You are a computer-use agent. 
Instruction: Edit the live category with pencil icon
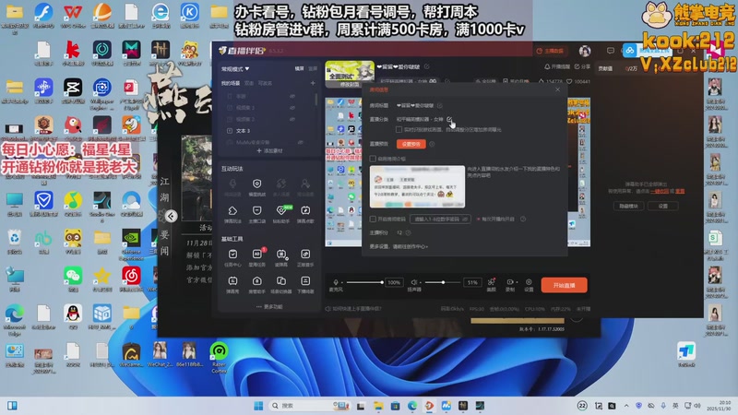449,119
